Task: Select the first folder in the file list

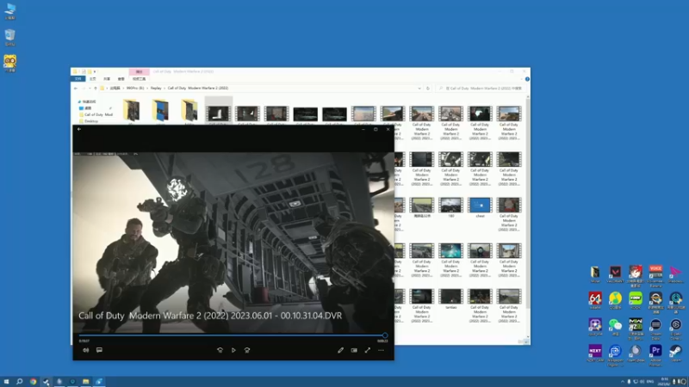Action: tap(131, 110)
